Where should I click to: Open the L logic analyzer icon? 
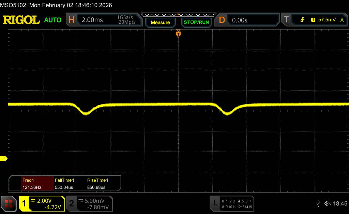click(215, 203)
